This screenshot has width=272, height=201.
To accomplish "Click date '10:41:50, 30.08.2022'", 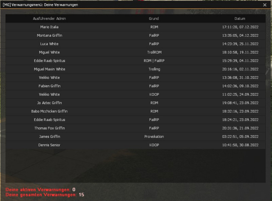I will coord(240,145).
